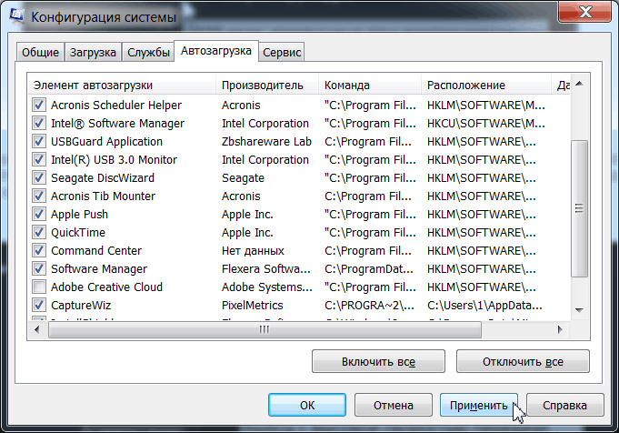Sort by Команда column header
The width and height of the screenshot is (619, 433).
370,85
